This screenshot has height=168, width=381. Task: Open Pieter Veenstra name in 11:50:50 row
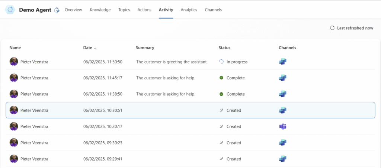pos(34,62)
